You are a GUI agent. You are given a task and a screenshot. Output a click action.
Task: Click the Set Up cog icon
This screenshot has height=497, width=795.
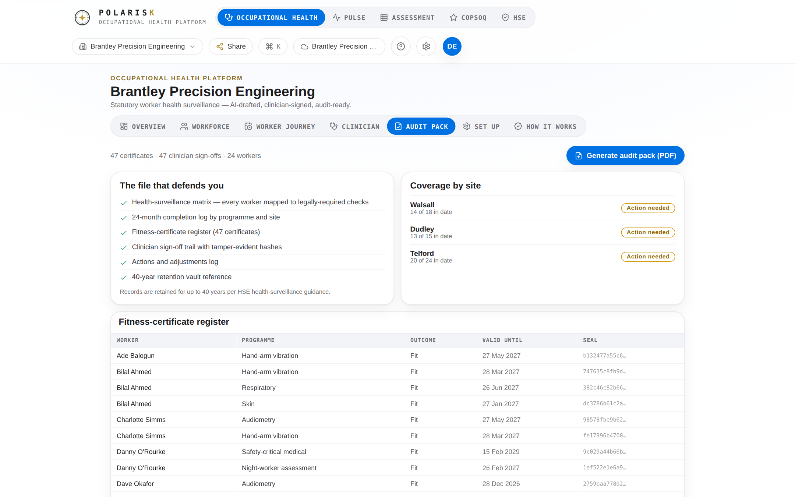467,126
